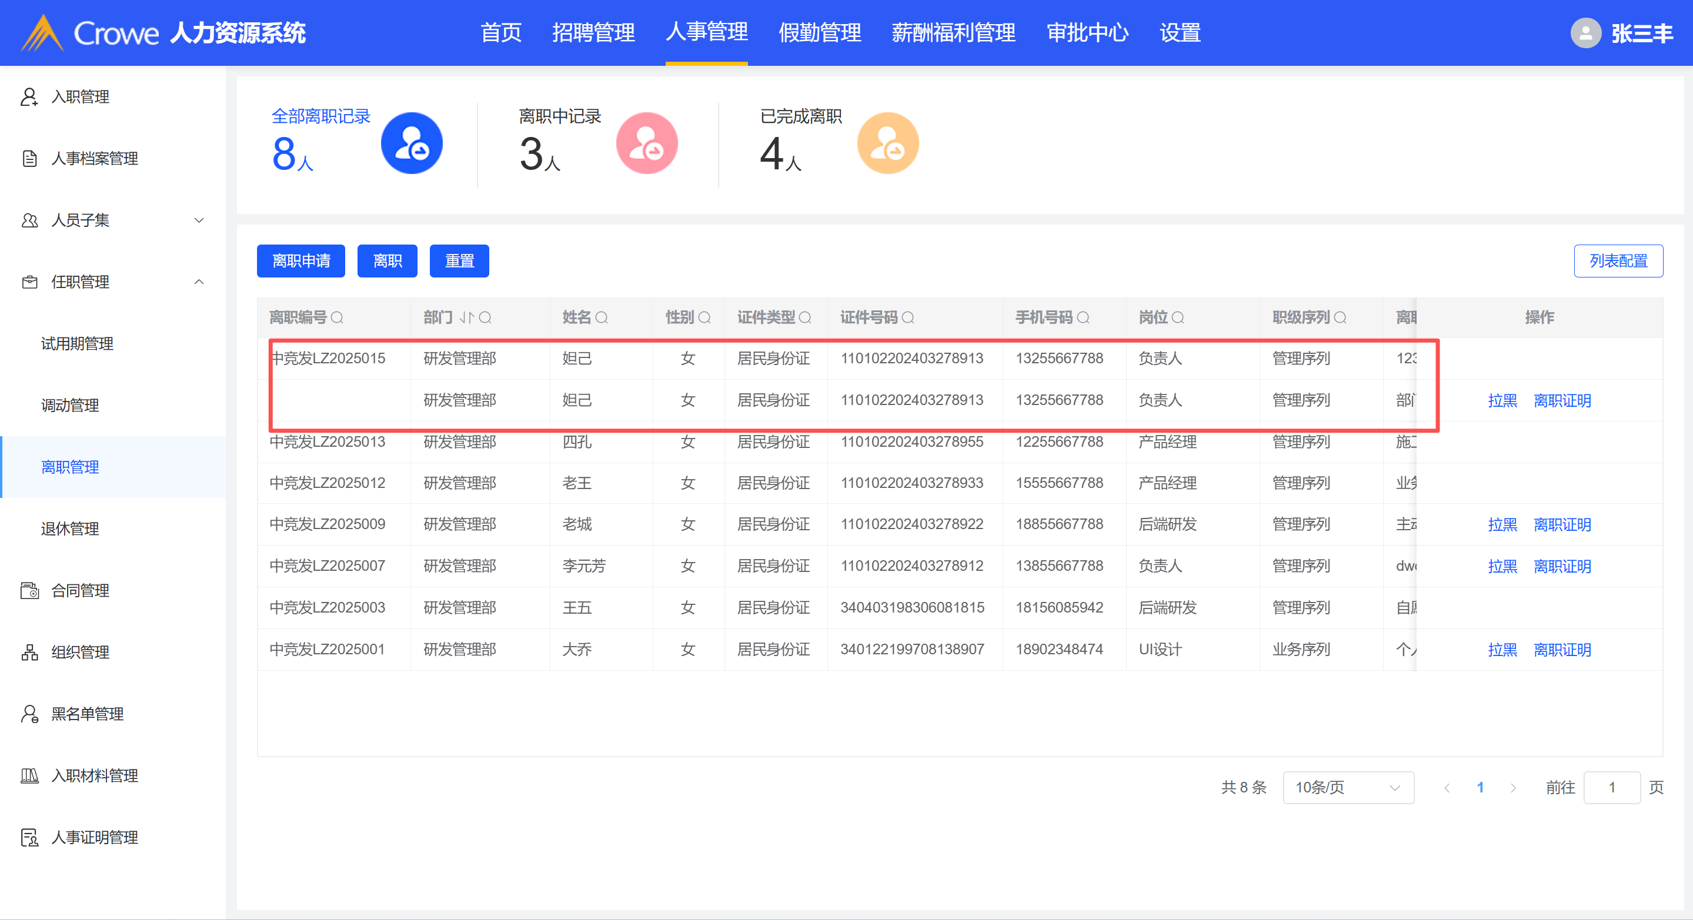The height and width of the screenshot is (920, 1693).
Task: Click search icon beside 离职编号 header
Action: 337,318
